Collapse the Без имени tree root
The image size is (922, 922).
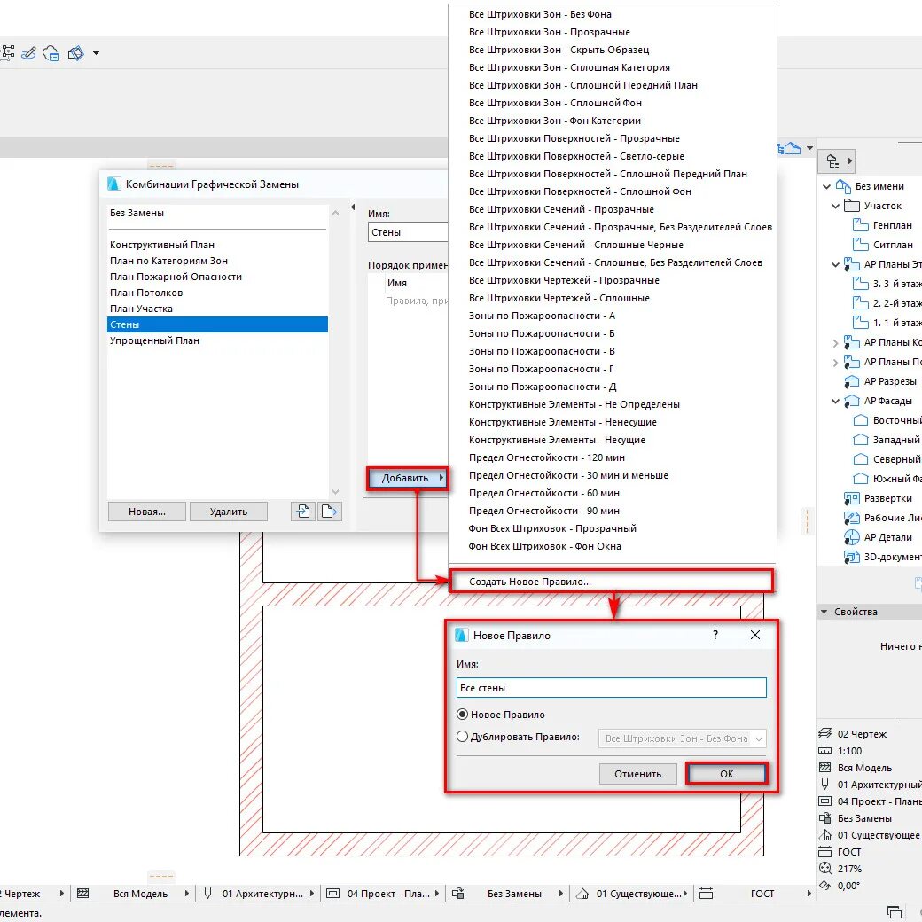(x=826, y=186)
